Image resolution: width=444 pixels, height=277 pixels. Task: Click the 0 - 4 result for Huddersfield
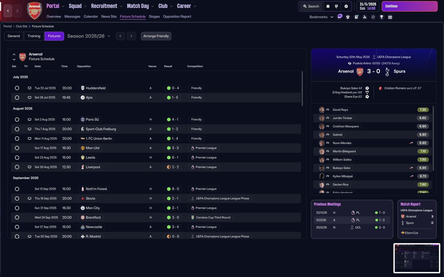coord(173,88)
